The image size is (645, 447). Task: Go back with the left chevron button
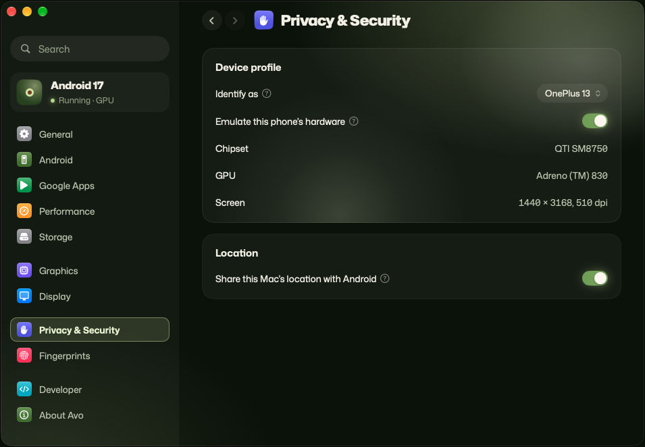click(212, 20)
